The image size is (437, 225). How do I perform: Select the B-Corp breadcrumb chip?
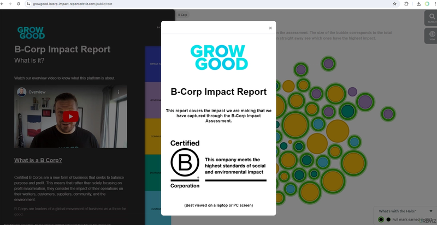coord(182,15)
